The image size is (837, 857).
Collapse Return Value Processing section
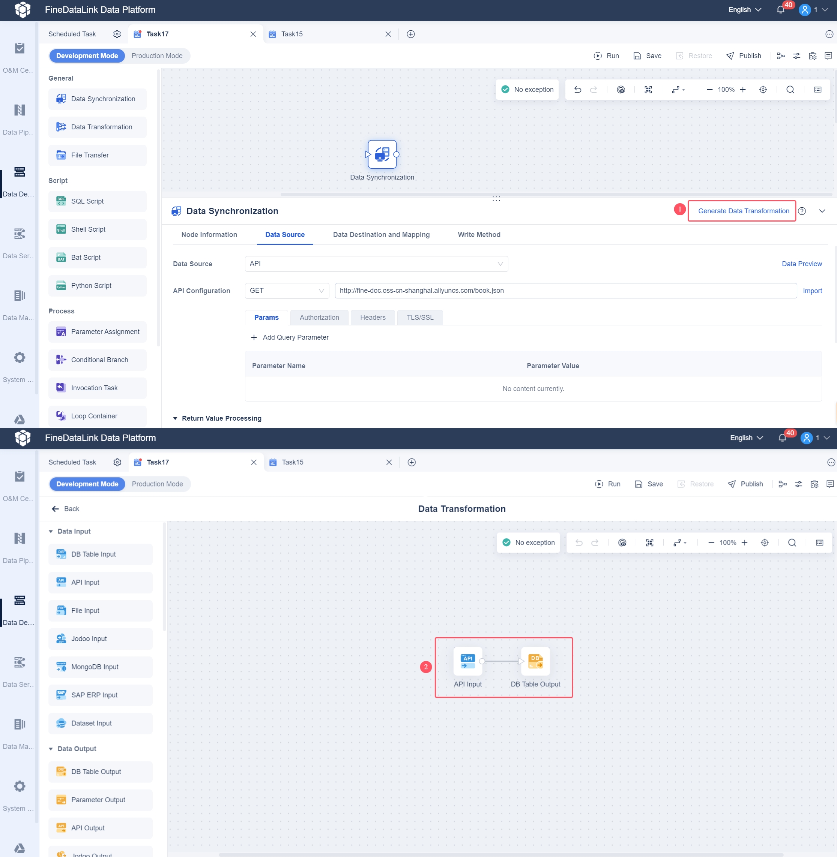(175, 418)
